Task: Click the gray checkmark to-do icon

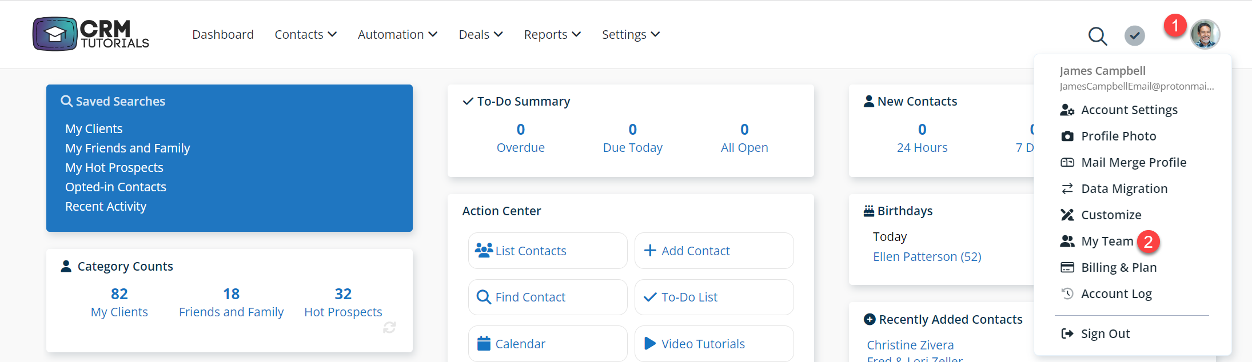Action: [x=1134, y=36]
